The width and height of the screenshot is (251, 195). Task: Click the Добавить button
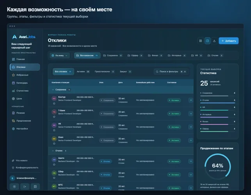[229, 41]
